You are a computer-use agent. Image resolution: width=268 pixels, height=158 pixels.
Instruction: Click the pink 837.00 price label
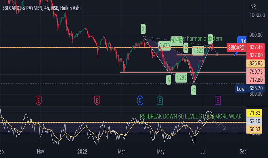(x=256, y=55)
